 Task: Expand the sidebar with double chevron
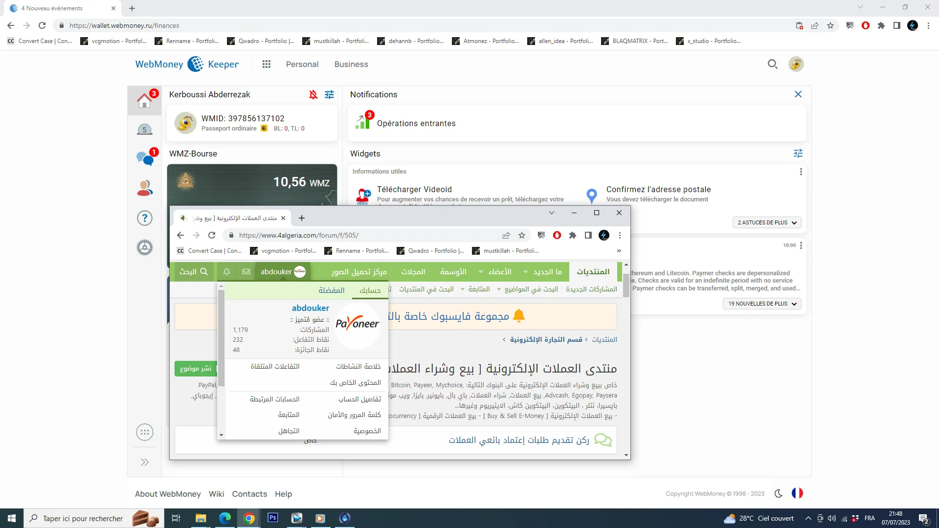click(144, 462)
